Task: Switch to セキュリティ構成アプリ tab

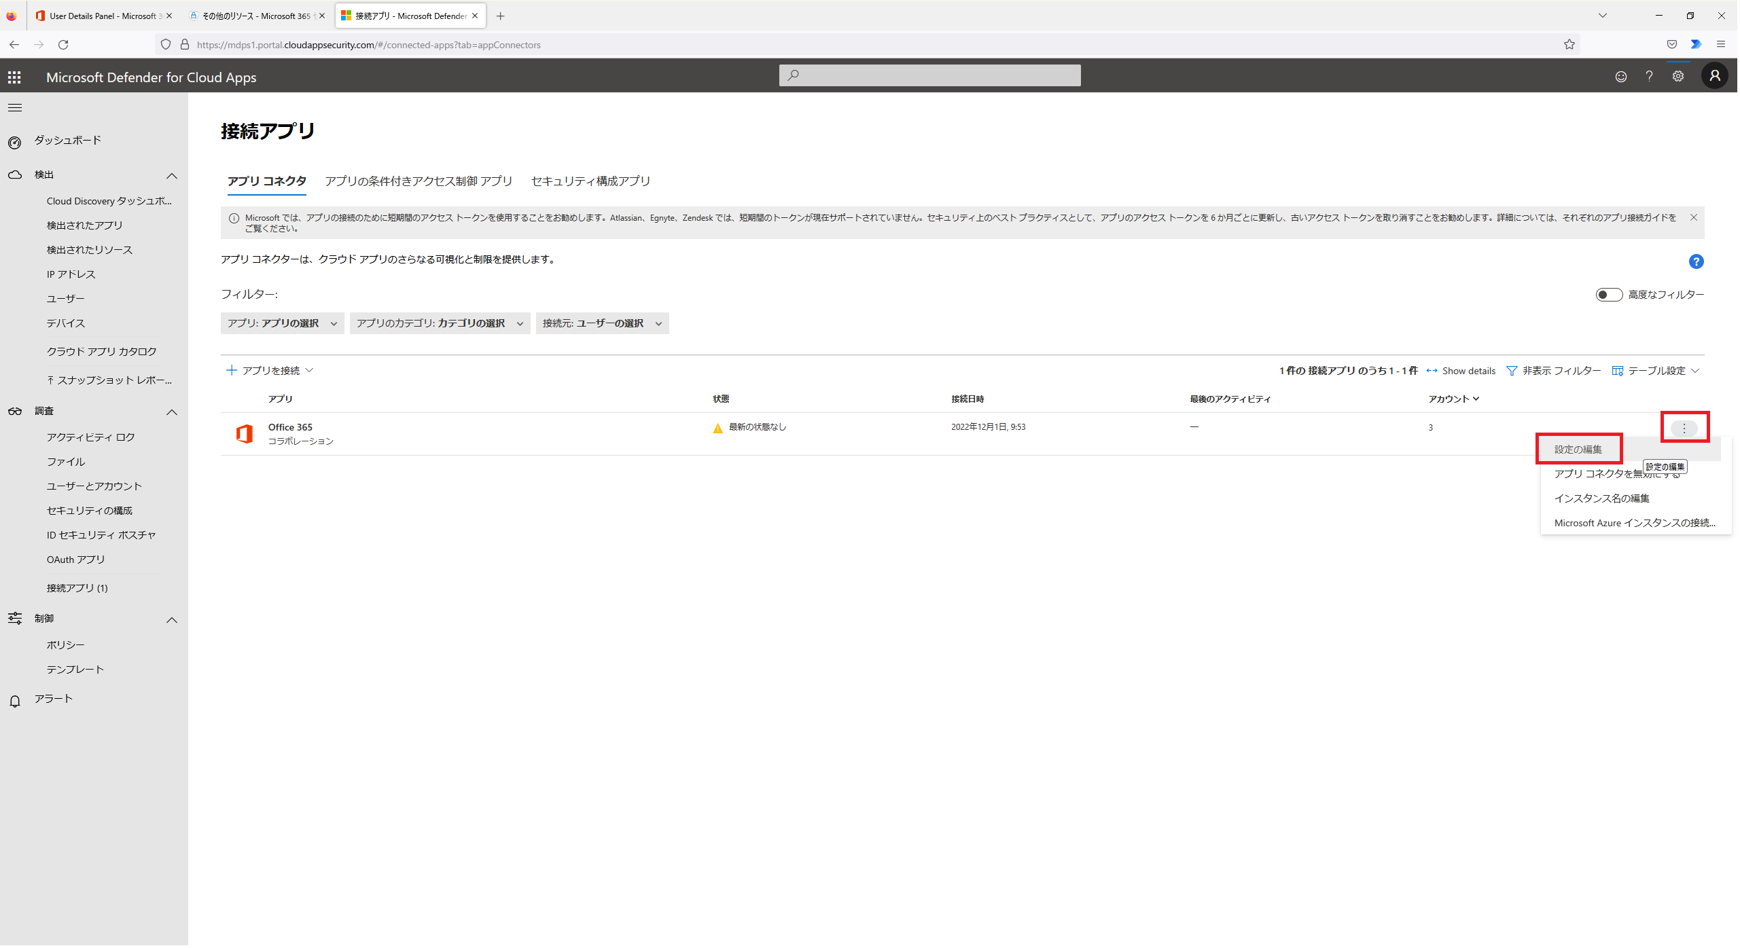Action: (x=592, y=181)
